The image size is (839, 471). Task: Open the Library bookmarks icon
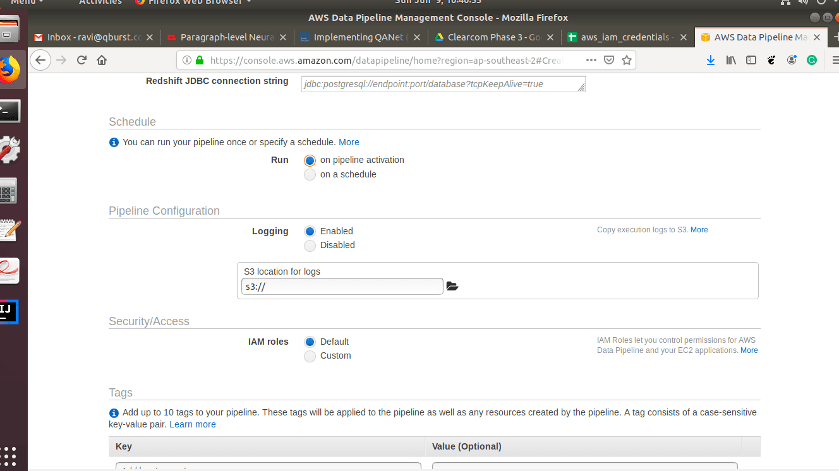pyautogui.click(x=731, y=60)
